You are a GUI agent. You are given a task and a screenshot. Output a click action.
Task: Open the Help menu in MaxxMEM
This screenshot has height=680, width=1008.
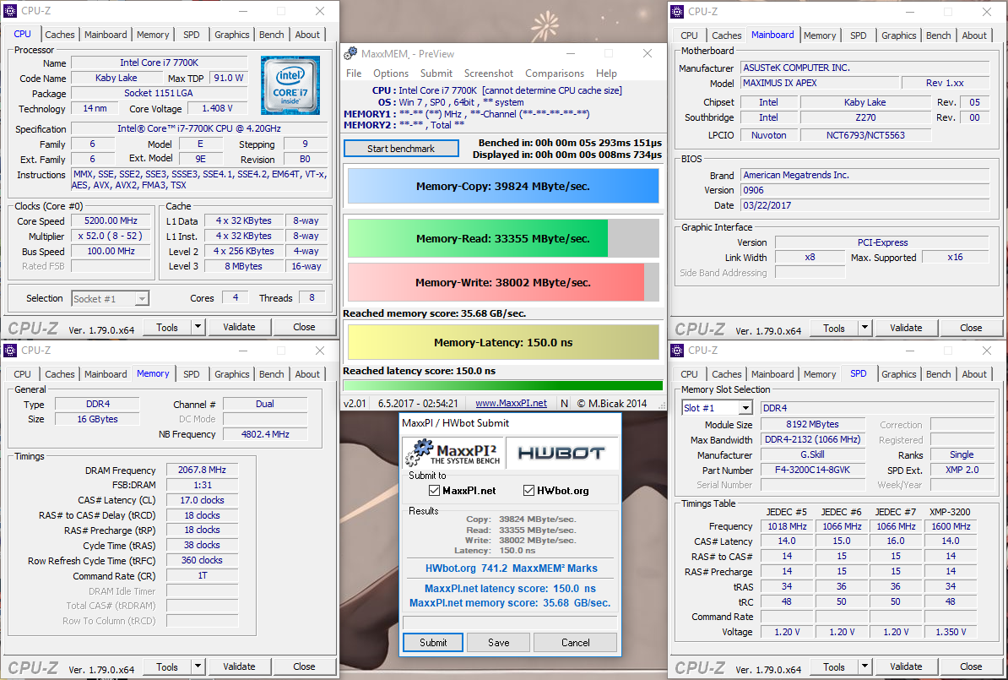(x=606, y=73)
